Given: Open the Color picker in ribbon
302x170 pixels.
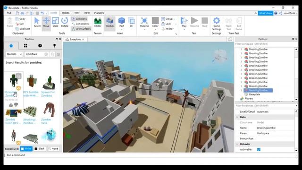Looking at the screenshot, I should [x=155, y=22].
